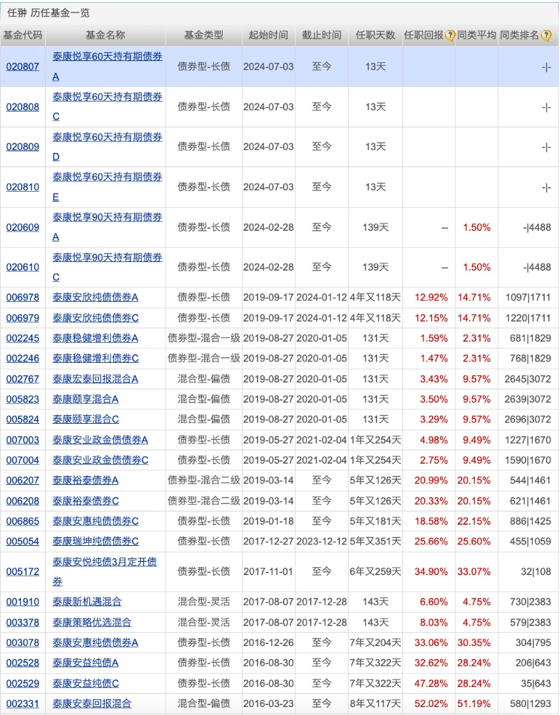This screenshot has height=715, width=560.
Task: Open fund code 003378 link
Action: point(23,622)
